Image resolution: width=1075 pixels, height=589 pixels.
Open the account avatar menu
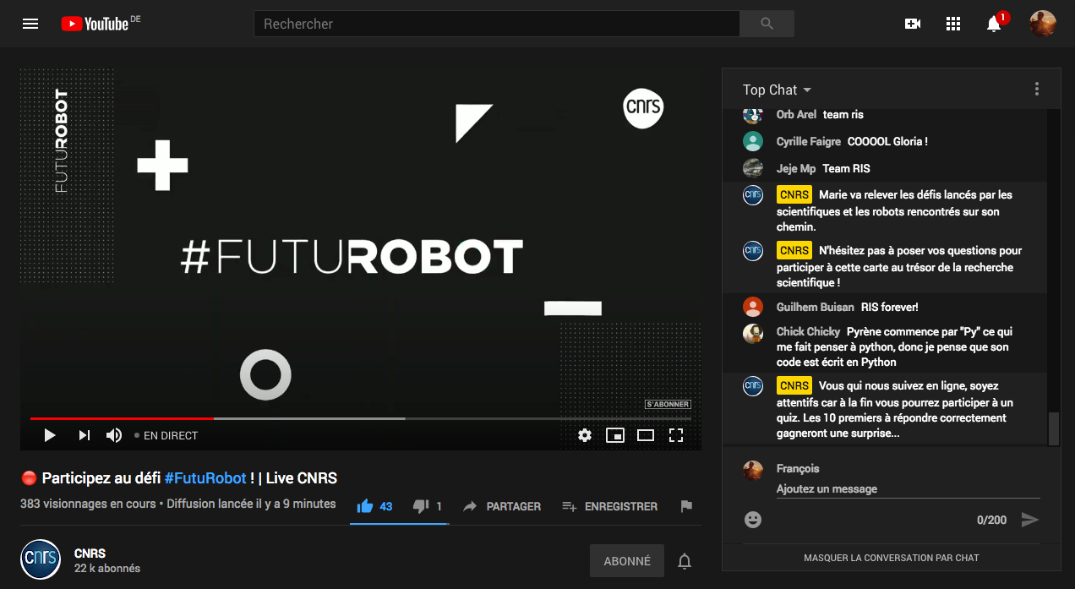[1042, 24]
